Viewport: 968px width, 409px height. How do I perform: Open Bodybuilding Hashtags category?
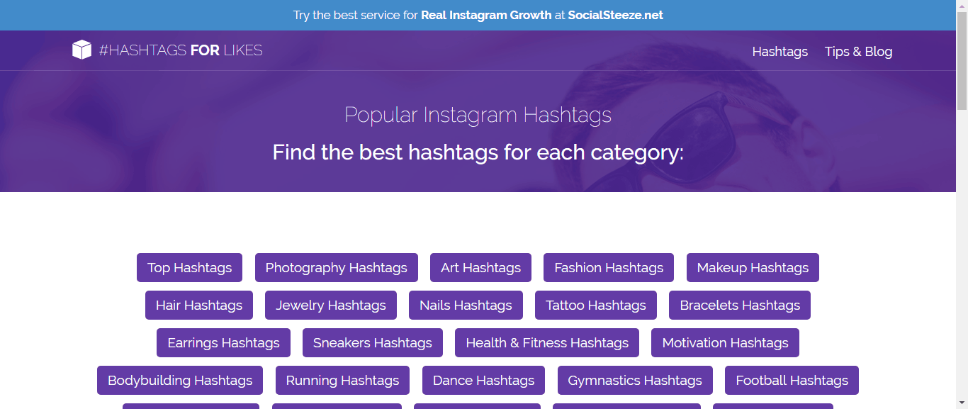pyautogui.click(x=180, y=380)
